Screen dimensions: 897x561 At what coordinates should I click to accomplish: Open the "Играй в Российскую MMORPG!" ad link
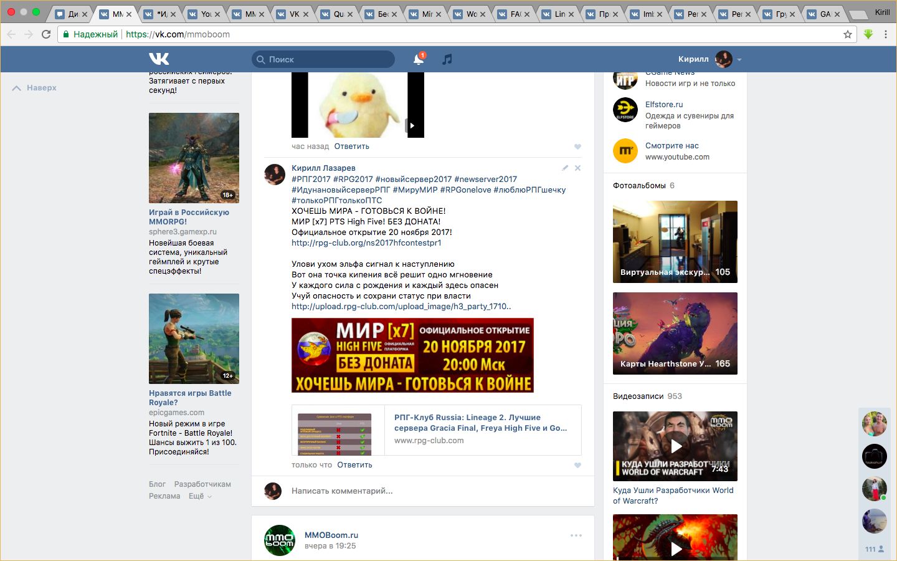point(189,217)
